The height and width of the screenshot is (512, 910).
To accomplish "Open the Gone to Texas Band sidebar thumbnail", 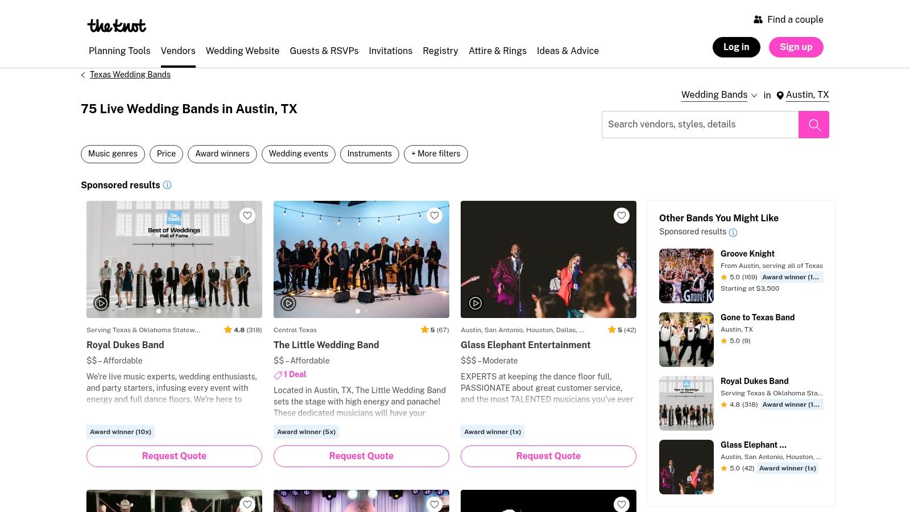I will pyautogui.click(x=686, y=340).
